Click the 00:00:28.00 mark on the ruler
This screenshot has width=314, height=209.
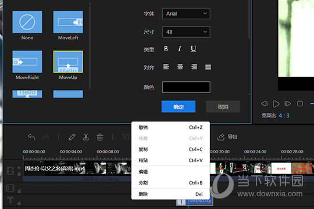[292, 152]
